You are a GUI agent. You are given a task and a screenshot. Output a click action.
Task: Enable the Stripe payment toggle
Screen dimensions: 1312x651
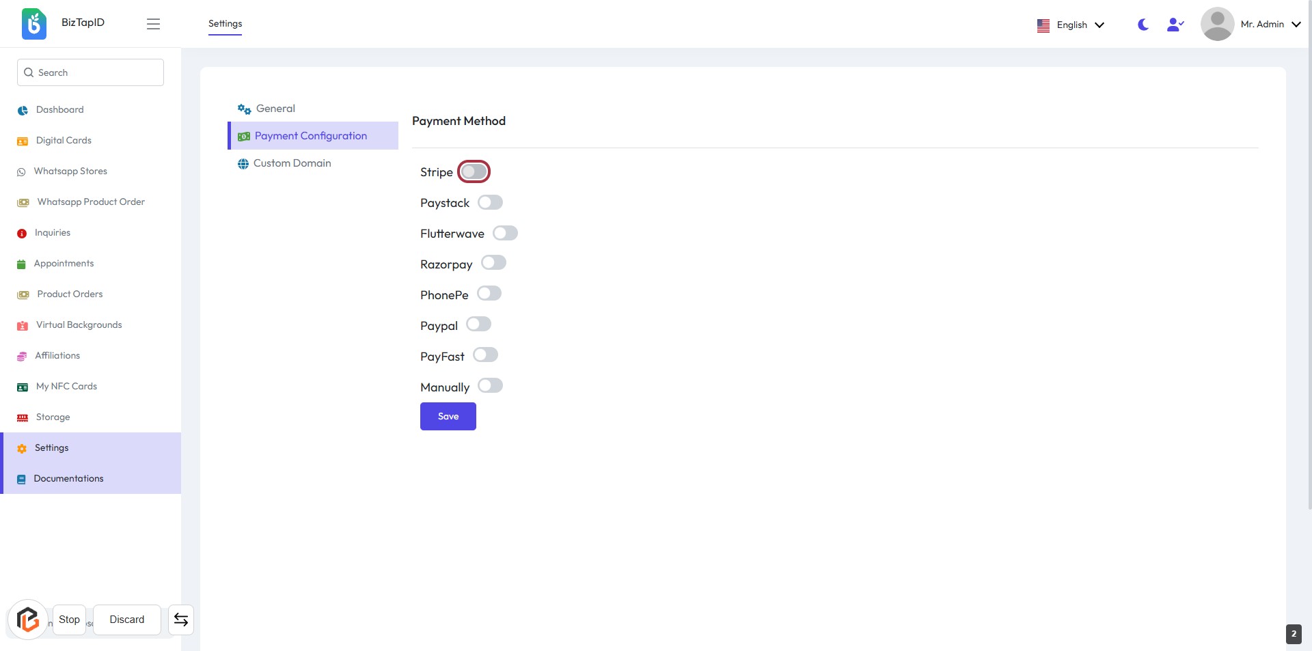click(x=474, y=172)
